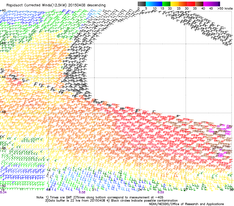
Task: Click the '10' legend scale label
Action: [155, 9]
